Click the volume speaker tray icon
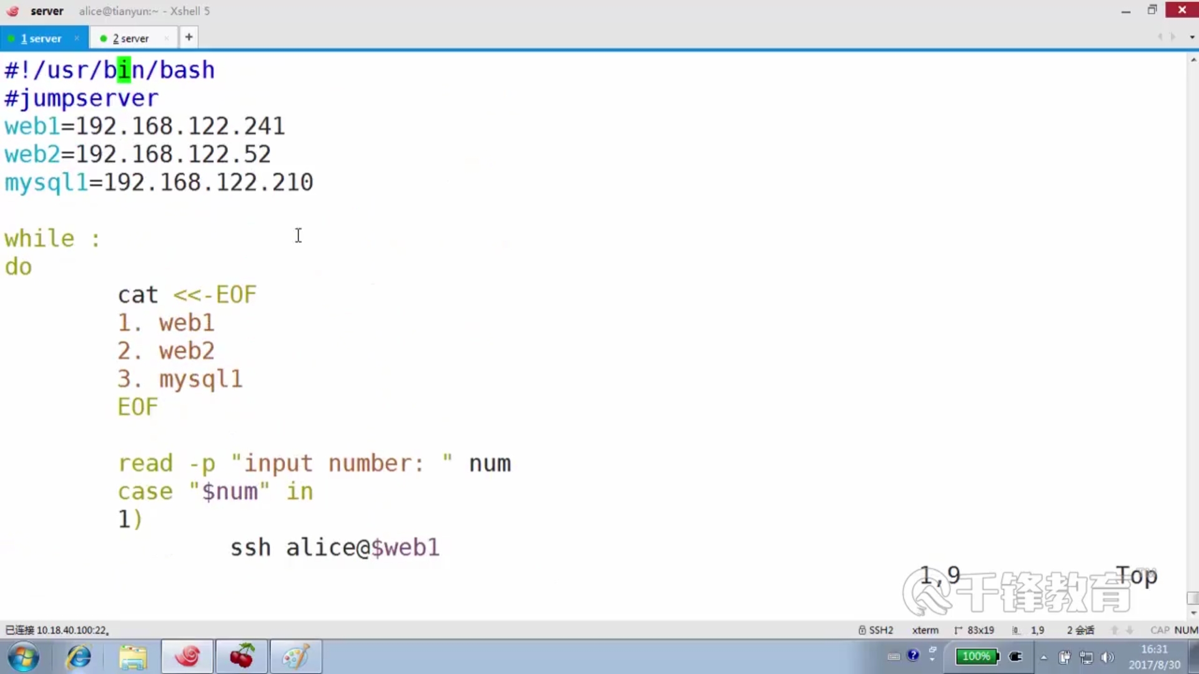 1107,657
